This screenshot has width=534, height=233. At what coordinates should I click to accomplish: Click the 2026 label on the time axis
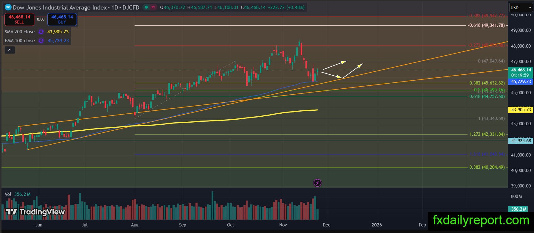click(377, 225)
